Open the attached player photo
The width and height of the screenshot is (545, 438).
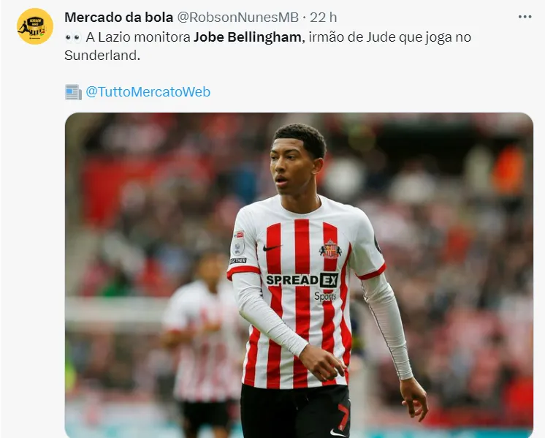point(299,275)
